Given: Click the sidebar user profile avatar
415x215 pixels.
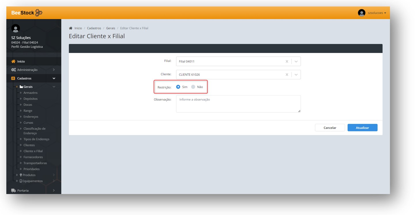Looking at the screenshot, I should (15, 28).
